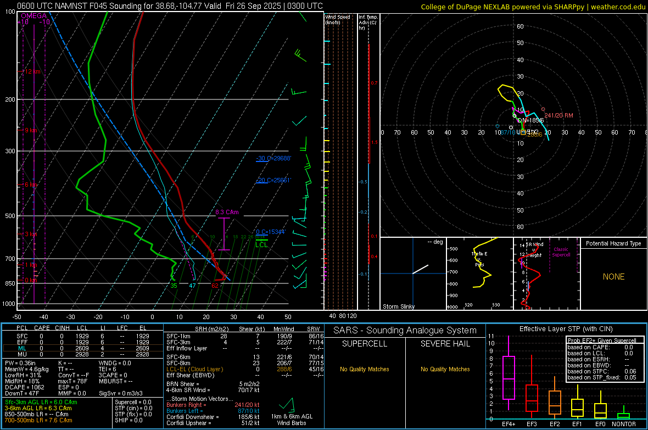Viewport: 648px width, 430px height.
Task: Click the 9 km height marker
Action: pyautogui.click(x=31, y=130)
